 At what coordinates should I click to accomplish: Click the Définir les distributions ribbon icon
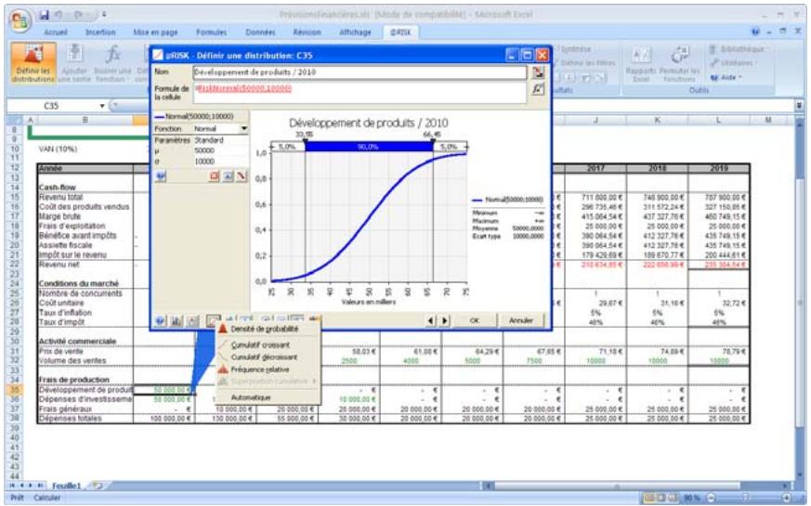33,62
